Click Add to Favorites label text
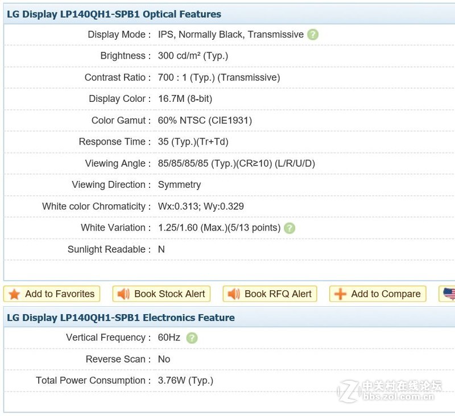Image resolution: width=455 pixels, height=416 pixels. (x=60, y=294)
